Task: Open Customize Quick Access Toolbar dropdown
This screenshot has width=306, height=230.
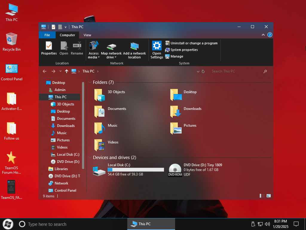Action: [65, 27]
